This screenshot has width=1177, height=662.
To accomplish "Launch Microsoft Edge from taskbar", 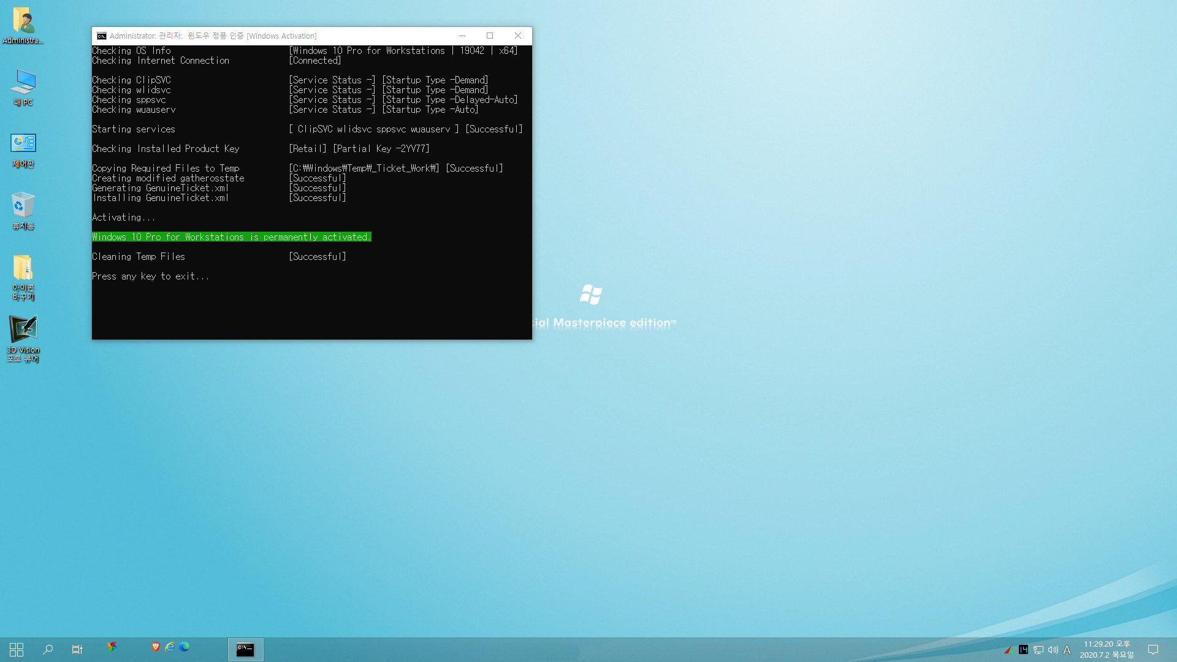I will pyautogui.click(x=184, y=647).
